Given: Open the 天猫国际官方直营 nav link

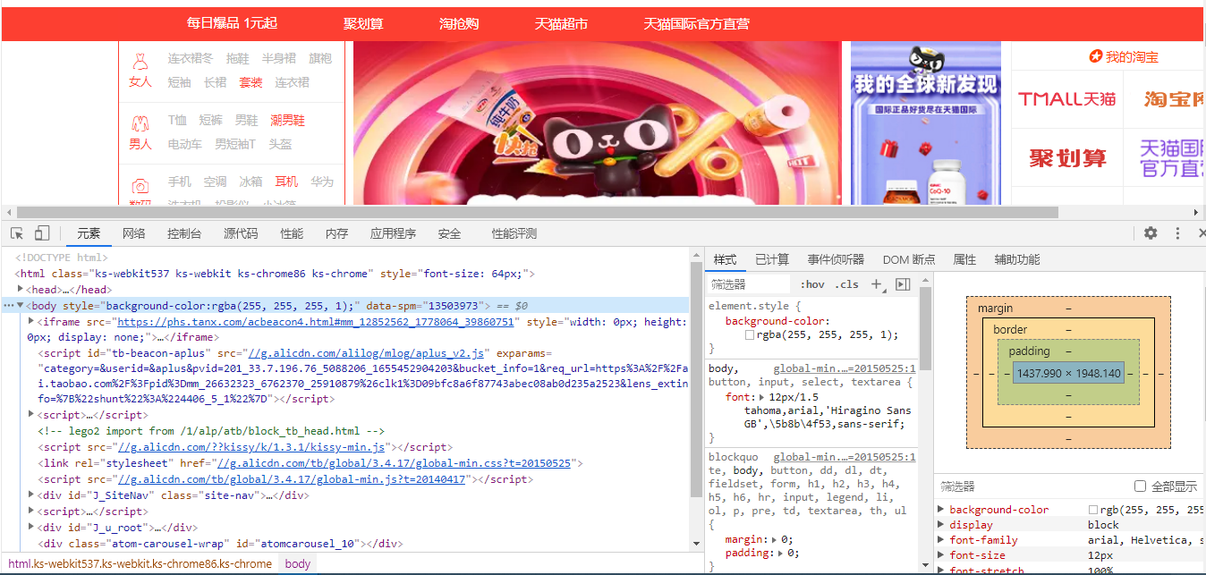Looking at the screenshot, I should [696, 23].
